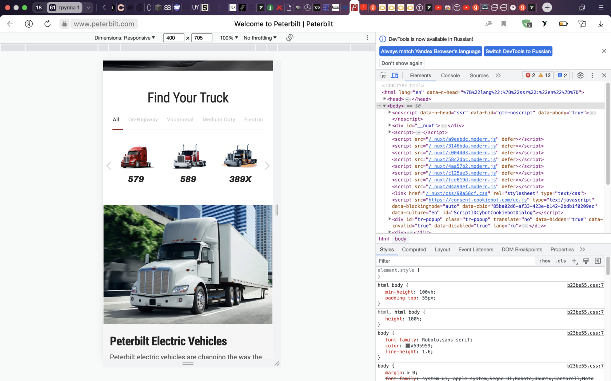Toggle the computed styles sidebar icon
Viewport: 611px width, 381px height.
[598, 261]
